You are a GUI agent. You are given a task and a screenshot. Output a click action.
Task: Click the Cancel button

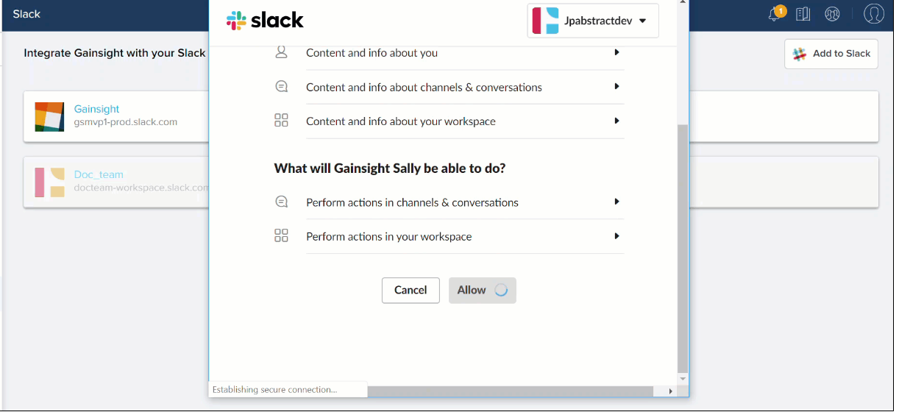click(411, 290)
